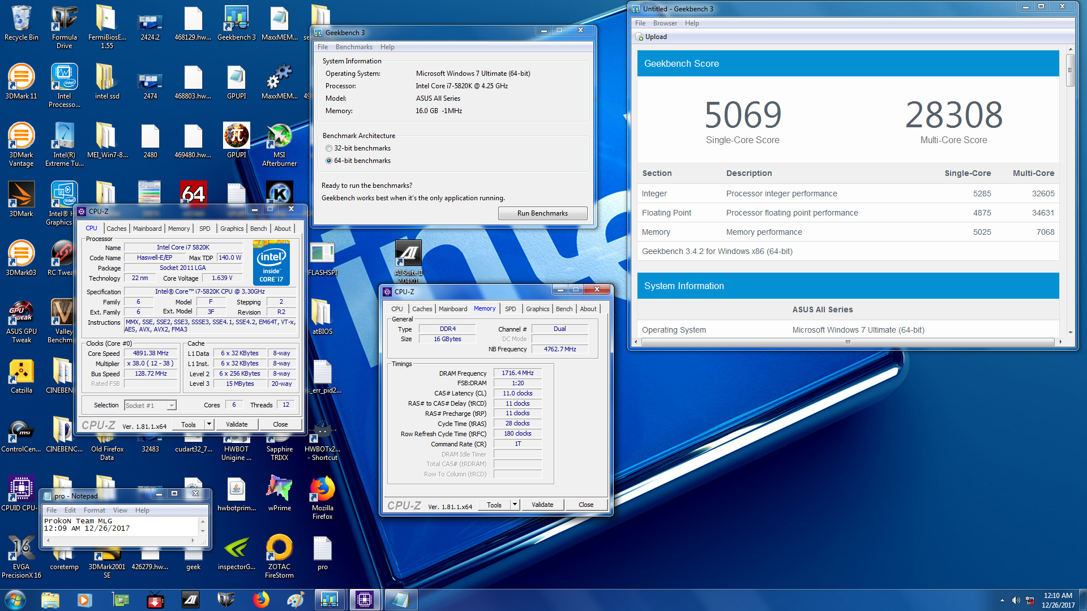This screenshot has height=611, width=1087.
Task: Click Close button in CPU-Z CPU window
Action: [x=280, y=424]
